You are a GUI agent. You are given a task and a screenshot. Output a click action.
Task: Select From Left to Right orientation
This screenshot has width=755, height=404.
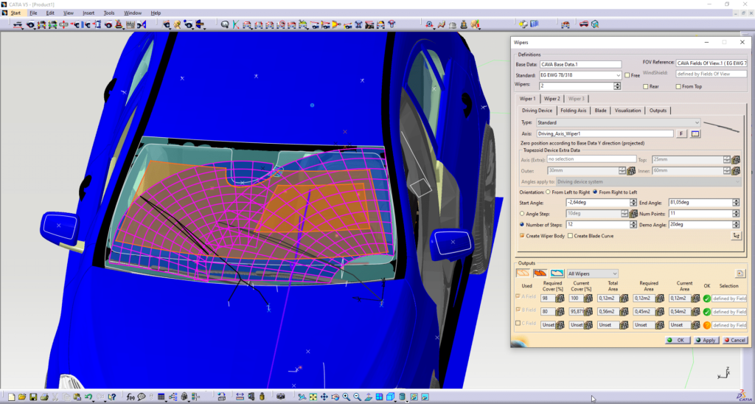click(548, 192)
